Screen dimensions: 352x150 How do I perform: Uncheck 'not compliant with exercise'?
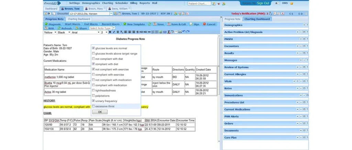(x=93, y=69)
